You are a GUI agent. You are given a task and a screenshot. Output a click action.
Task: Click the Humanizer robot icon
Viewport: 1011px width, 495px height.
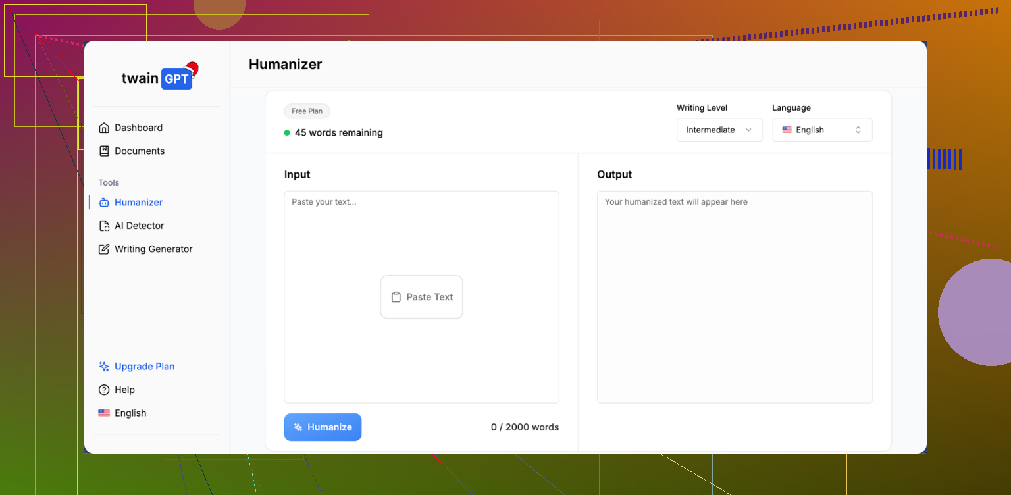coord(104,203)
